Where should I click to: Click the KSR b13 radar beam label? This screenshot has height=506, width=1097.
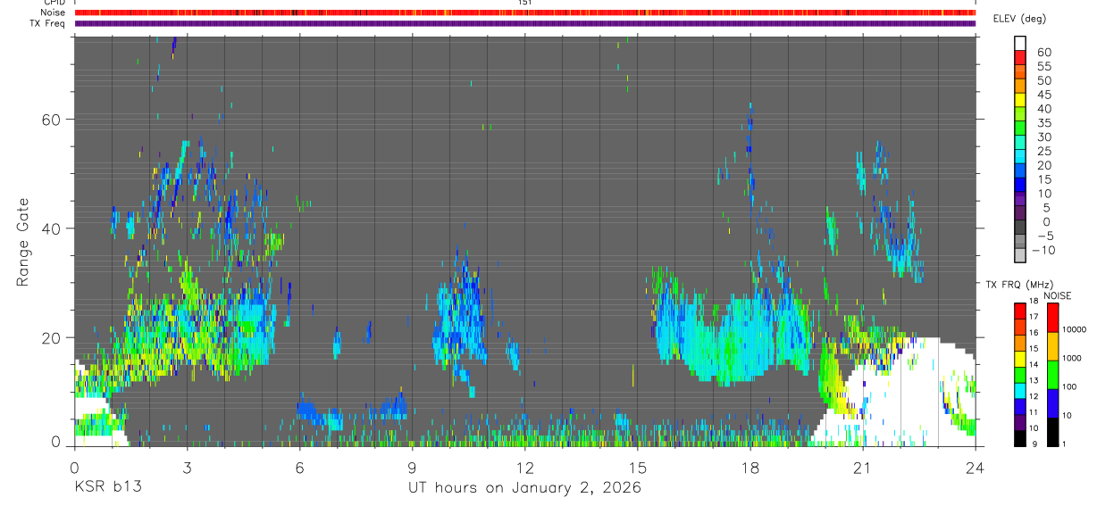click(108, 487)
